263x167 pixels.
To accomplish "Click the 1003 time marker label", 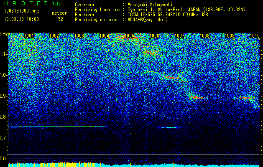I will 79,36.
